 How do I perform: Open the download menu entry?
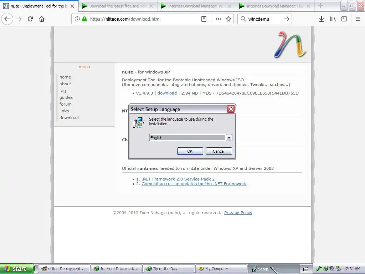click(x=69, y=118)
